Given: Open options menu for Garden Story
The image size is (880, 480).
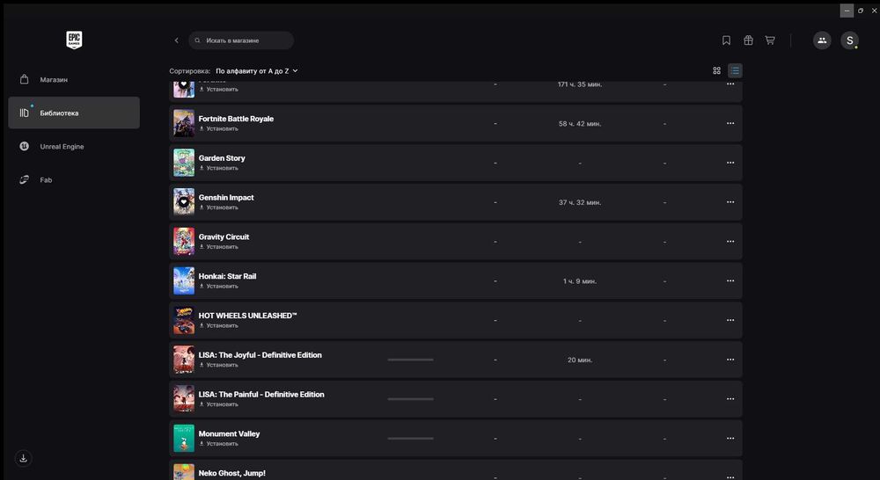Looking at the screenshot, I should (x=730, y=163).
